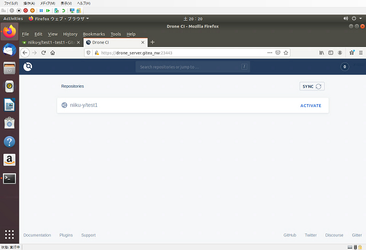The image size is (366, 250).
Task: Launch Rhythmbox from the dock
Action: pyautogui.click(x=9, y=86)
